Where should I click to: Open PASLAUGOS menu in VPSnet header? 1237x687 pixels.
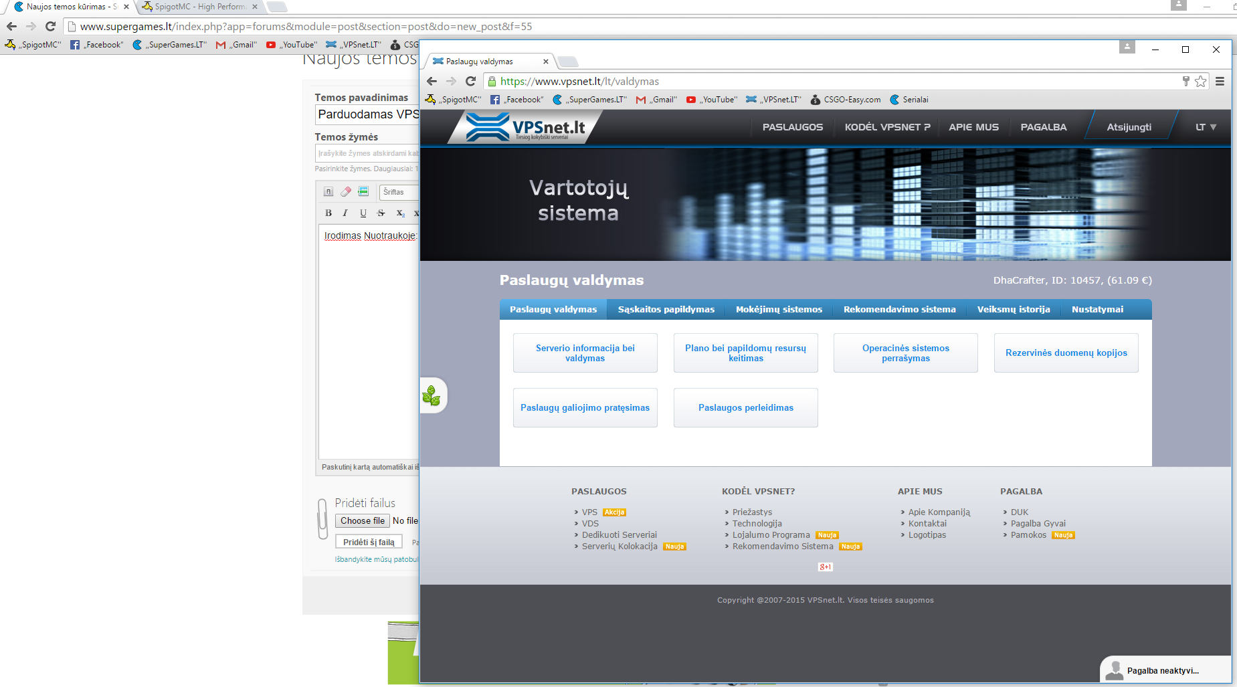coord(793,127)
